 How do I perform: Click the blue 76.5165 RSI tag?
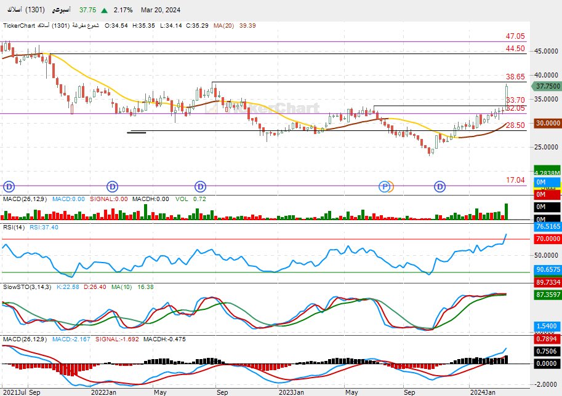[x=548, y=226]
